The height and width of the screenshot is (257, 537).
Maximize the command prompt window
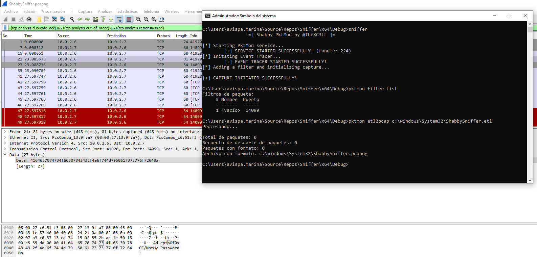tap(510, 16)
